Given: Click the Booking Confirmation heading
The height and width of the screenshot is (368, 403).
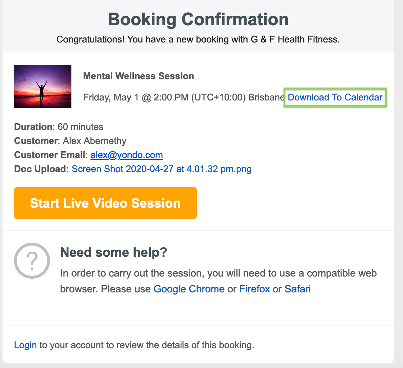Looking at the screenshot, I should [198, 19].
